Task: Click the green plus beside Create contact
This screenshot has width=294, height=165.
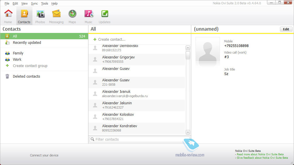Action: point(95,40)
